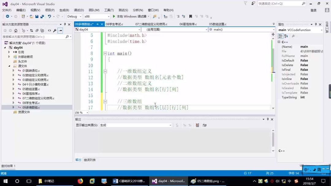Toggle IsFinal property from False
This screenshot has height=186, width=331.
click(x=303, y=69)
